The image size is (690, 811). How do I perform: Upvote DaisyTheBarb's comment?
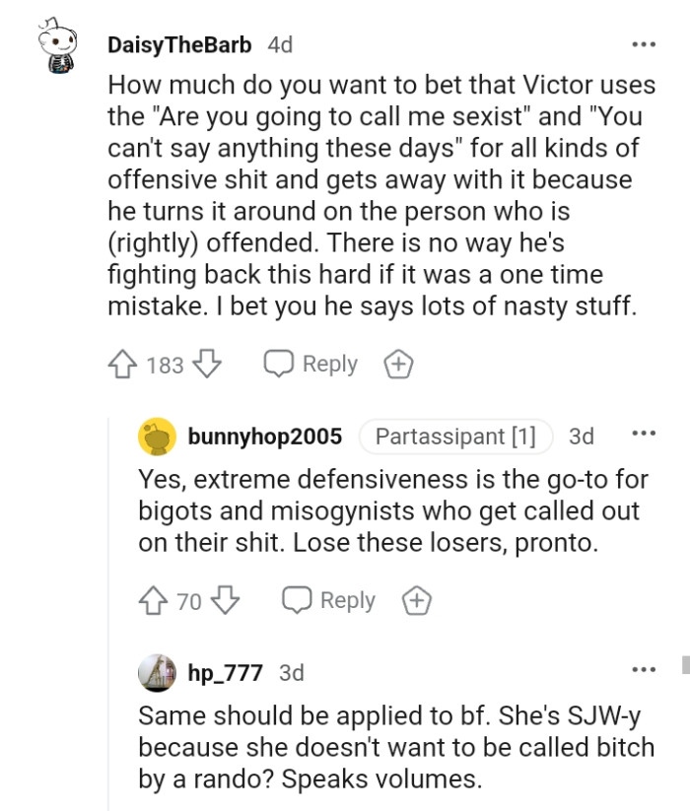coord(122,364)
